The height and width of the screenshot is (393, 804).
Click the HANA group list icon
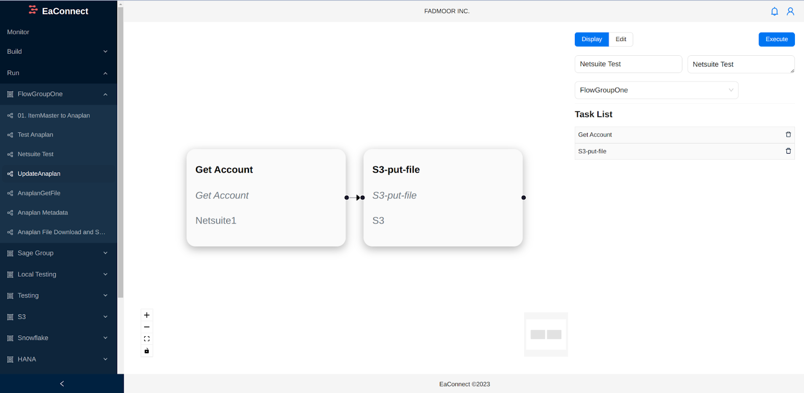coord(10,359)
